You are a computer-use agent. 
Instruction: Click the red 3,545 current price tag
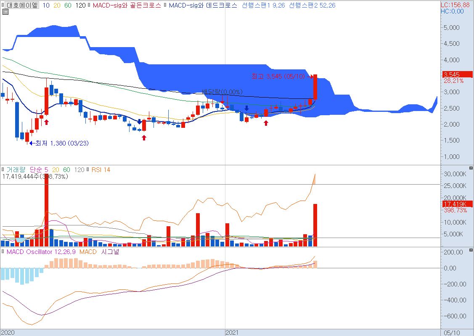click(x=457, y=74)
